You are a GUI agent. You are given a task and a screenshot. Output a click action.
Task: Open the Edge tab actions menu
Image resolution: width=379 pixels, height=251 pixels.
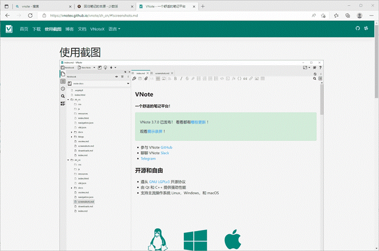tap(7, 7)
